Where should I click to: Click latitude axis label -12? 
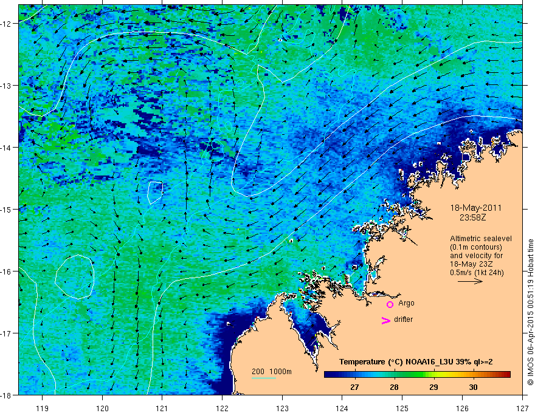pos(7,24)
